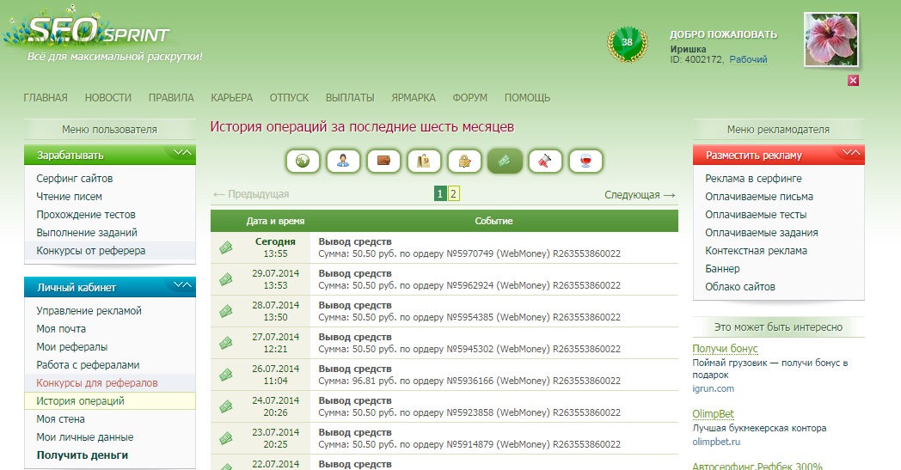Viewport: 901px width, 470px height.
Task: Open Управление рекламой
Action: point(89,311)
